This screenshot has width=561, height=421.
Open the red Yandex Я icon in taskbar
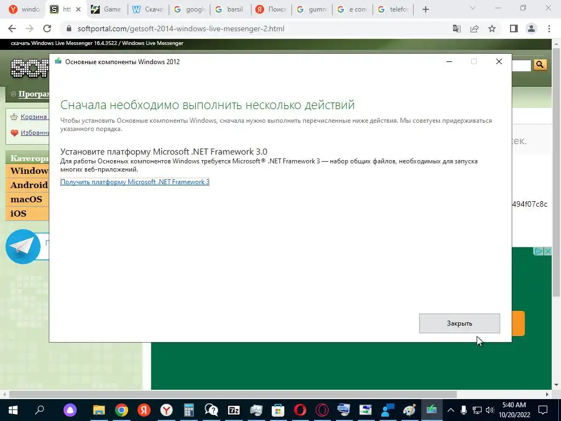pyautogui.click(x=144, y=410)
